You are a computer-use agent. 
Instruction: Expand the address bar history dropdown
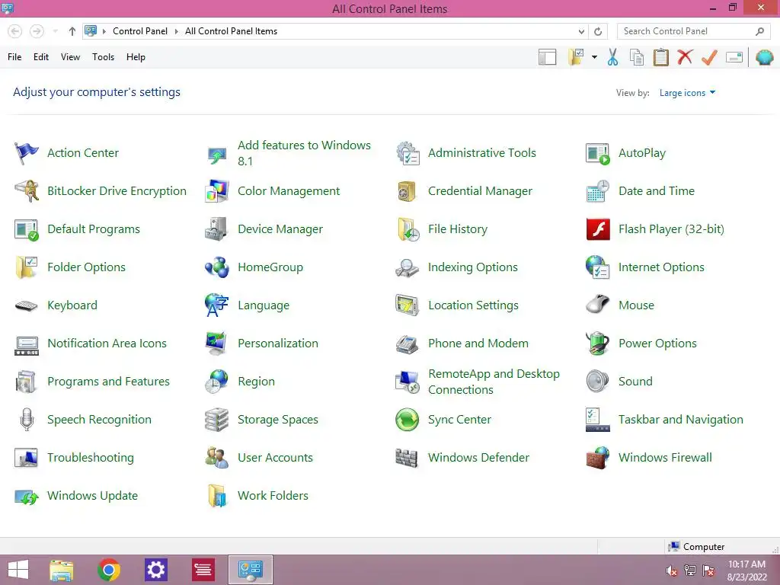click(581, 31)
